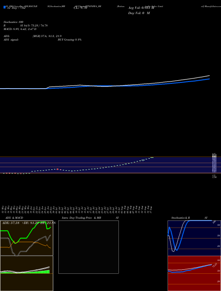Click the 'ADX: 57.58' value in ADX panel
Viewport: 221px width, 291px height.
(x=11, y=223)
